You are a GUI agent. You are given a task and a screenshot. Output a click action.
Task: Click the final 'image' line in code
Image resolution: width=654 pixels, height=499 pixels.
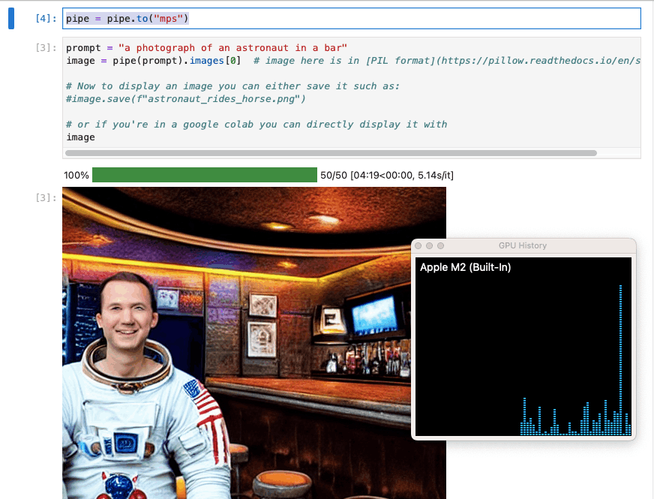(x=81, y=137)
